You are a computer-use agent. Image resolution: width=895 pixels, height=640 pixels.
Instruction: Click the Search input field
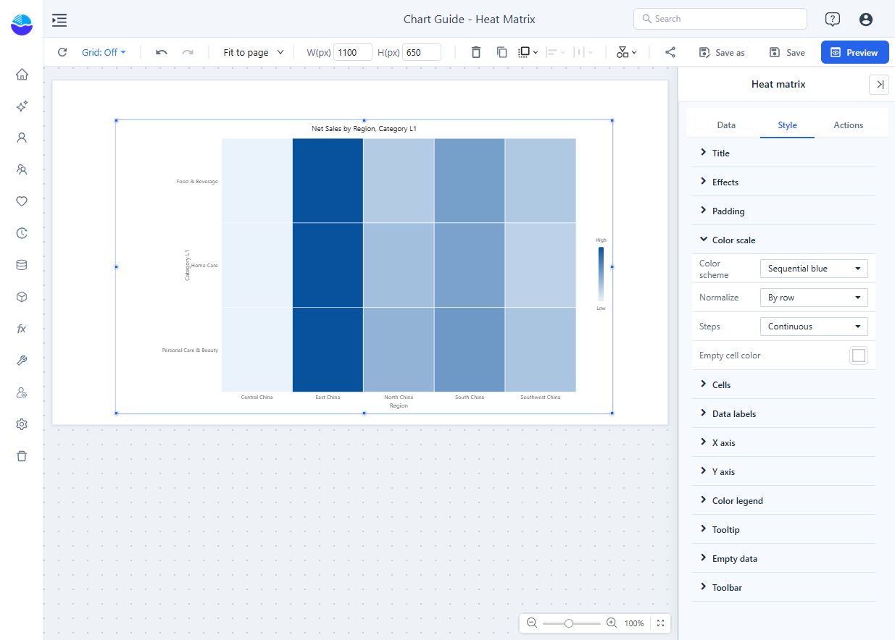click(720, 19)
